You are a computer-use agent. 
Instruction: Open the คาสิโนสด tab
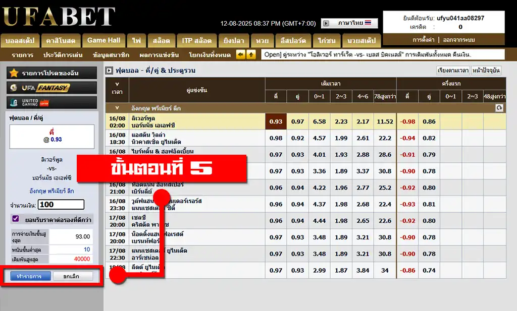coord(61,40)
